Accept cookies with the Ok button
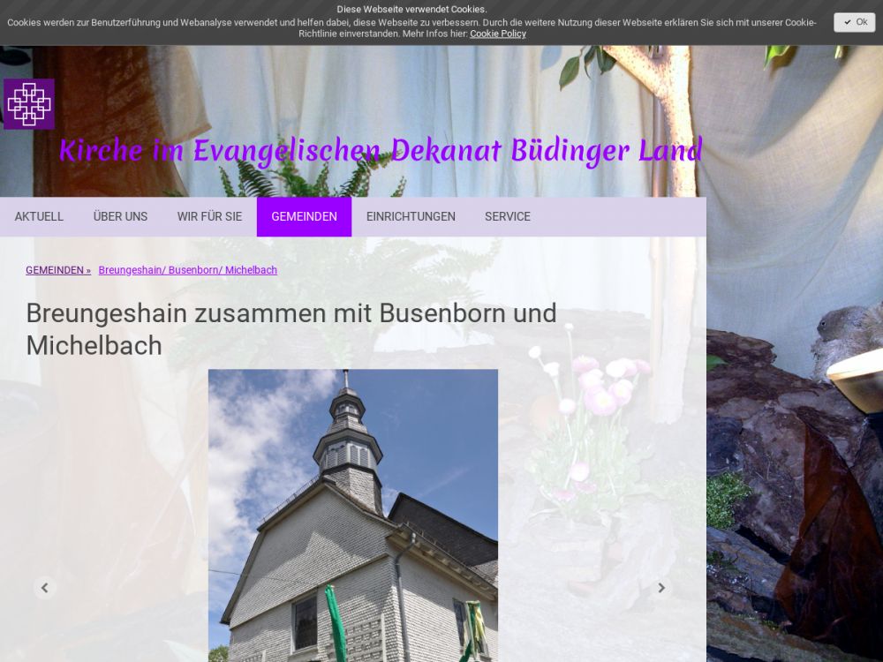Image resolution: width=883 pixels, height=662 pixels. point(854,22)
